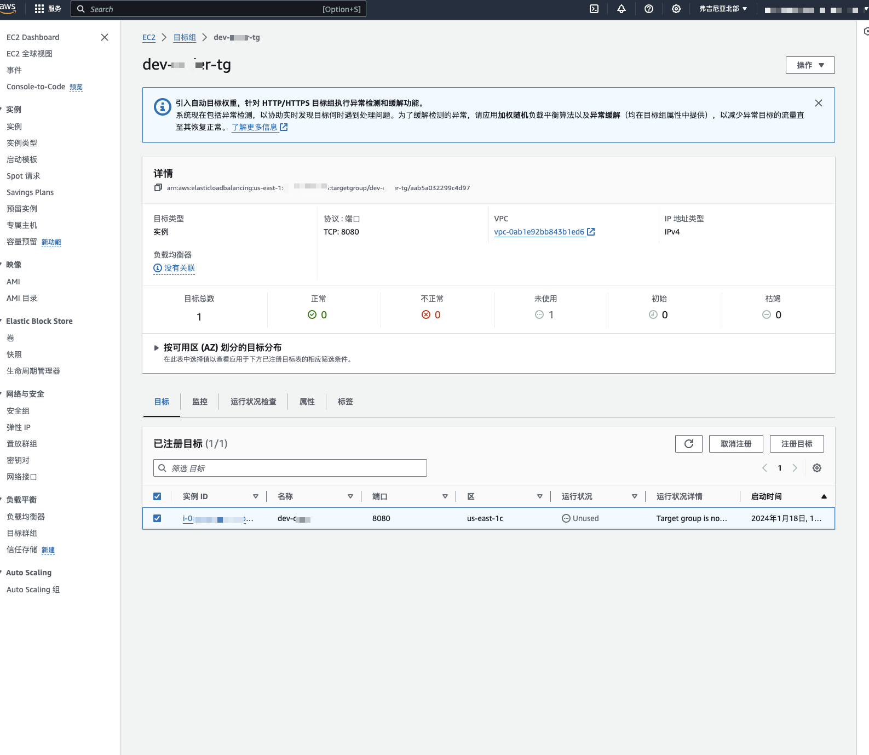Open the help question mark menu
The image size is (869, 755).
[x=649, y=9]
